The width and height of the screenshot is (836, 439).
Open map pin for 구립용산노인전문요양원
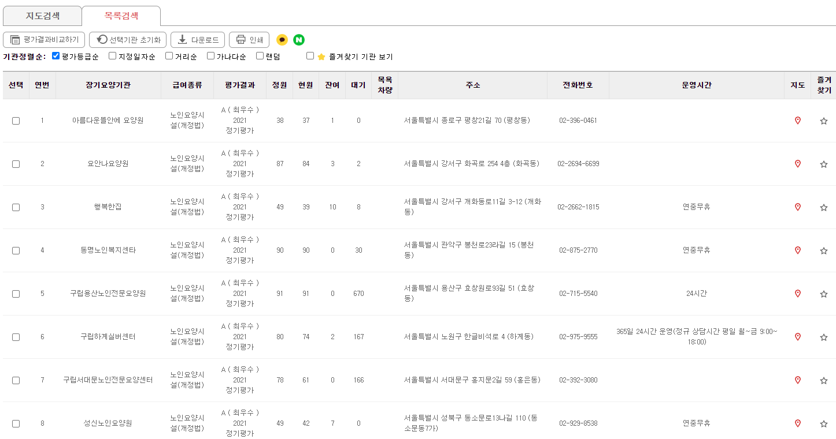[798, 294]
